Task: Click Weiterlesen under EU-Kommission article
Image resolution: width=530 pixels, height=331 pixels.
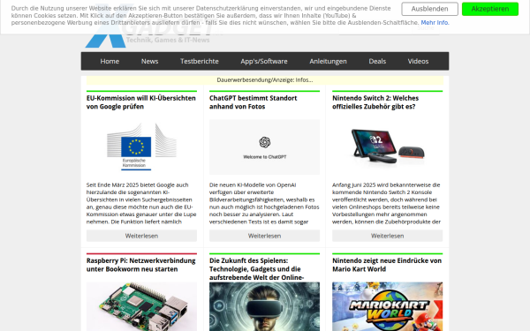Action: click(141, 236)
